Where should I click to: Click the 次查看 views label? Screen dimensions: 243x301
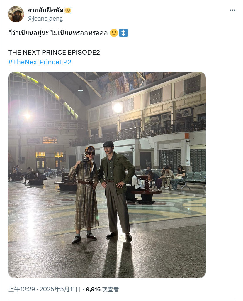[111, 289]
